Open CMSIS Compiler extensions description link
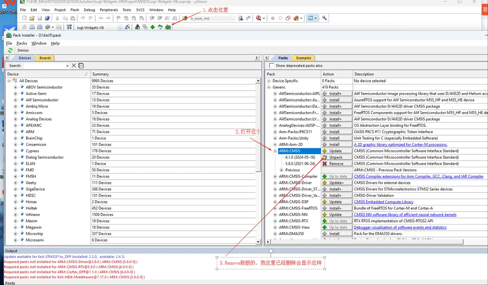This screenshot has height=285, width=488. tap(419, 177)
